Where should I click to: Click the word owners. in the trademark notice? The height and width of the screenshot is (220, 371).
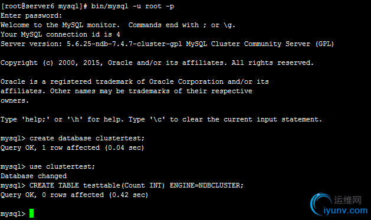(x=15, y=100)
